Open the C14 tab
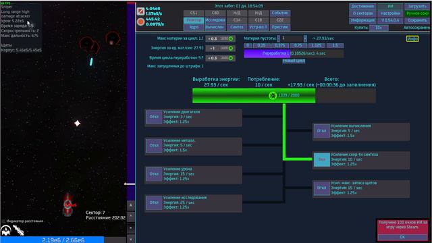This screenshot has width=432, height=243. tap(237, 20)
